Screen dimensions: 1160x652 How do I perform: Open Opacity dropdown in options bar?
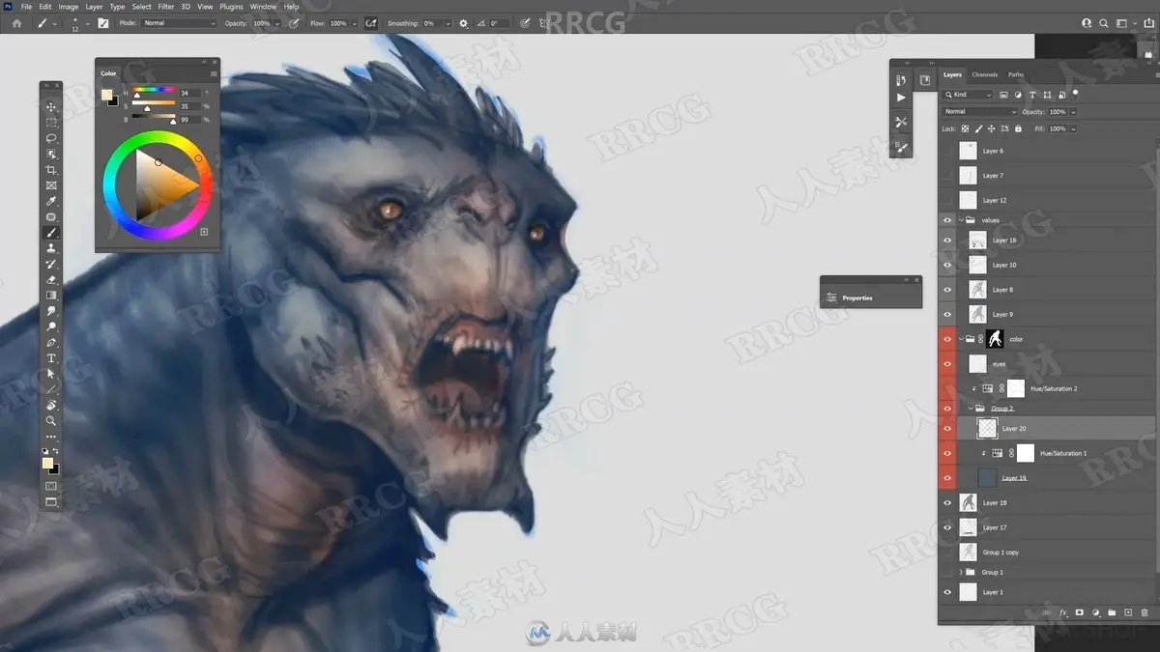point(276,23)
